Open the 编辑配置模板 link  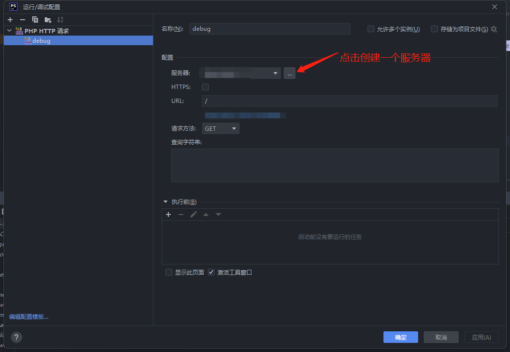click(28, 316)
